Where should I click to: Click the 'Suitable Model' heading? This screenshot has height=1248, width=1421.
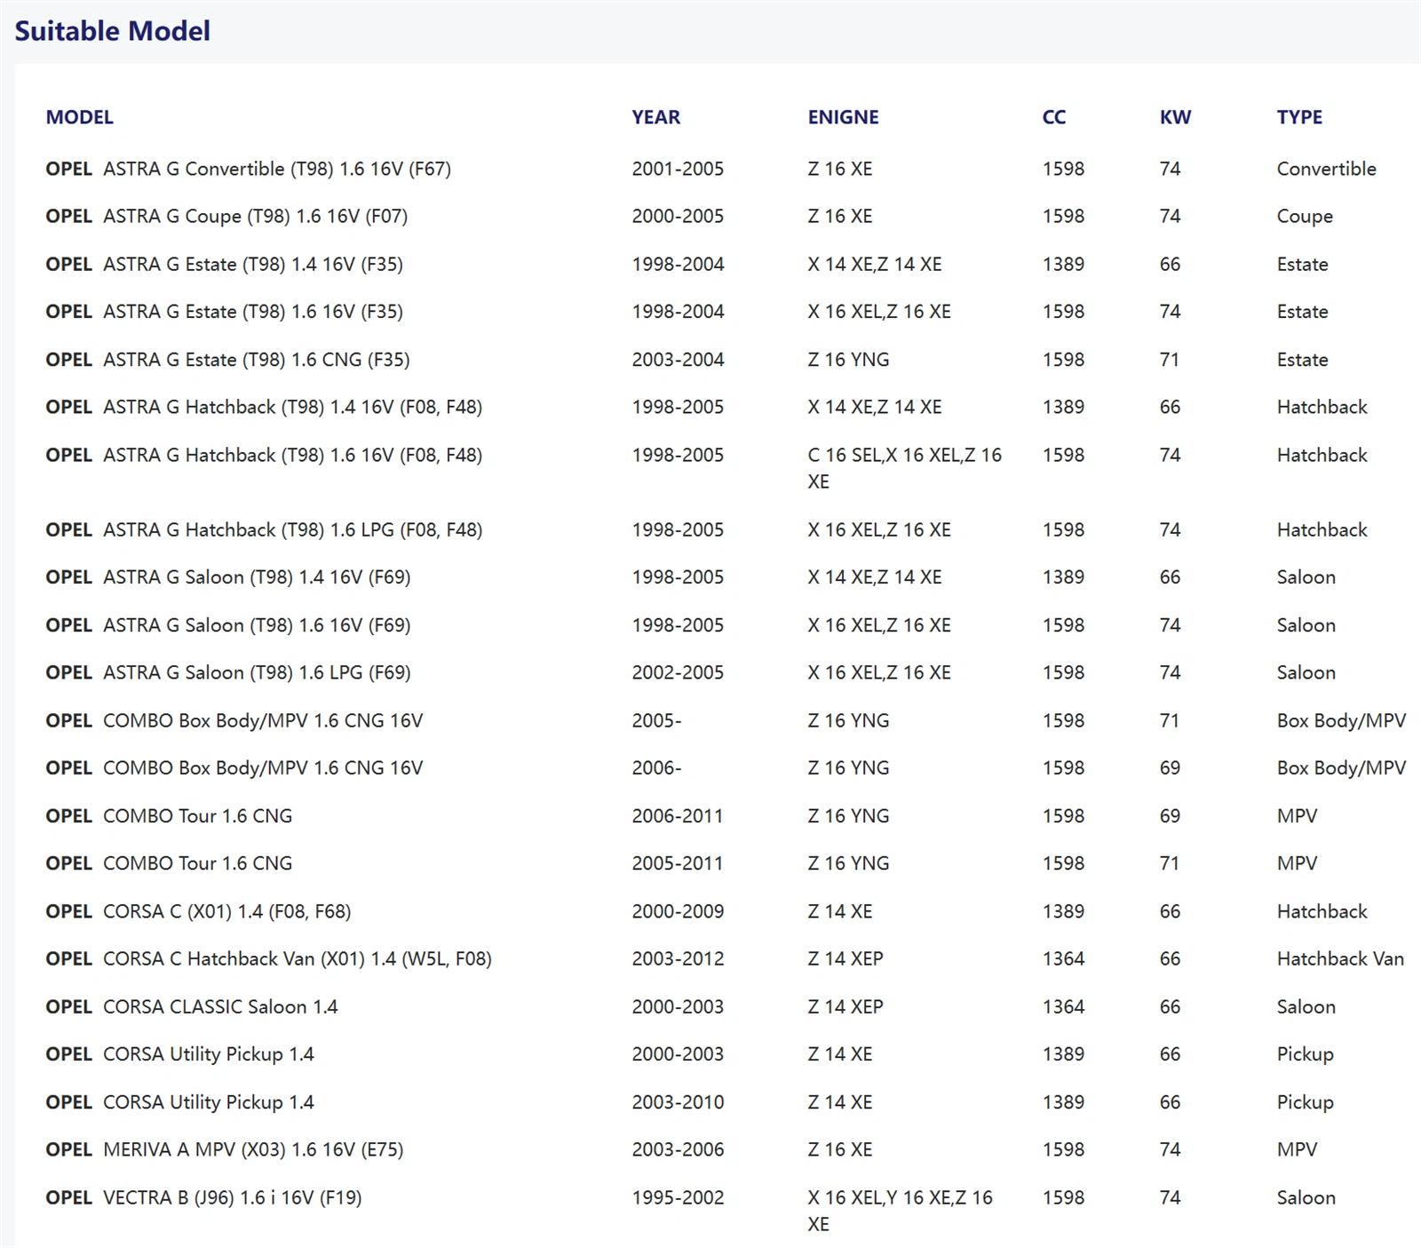[113, 31]
